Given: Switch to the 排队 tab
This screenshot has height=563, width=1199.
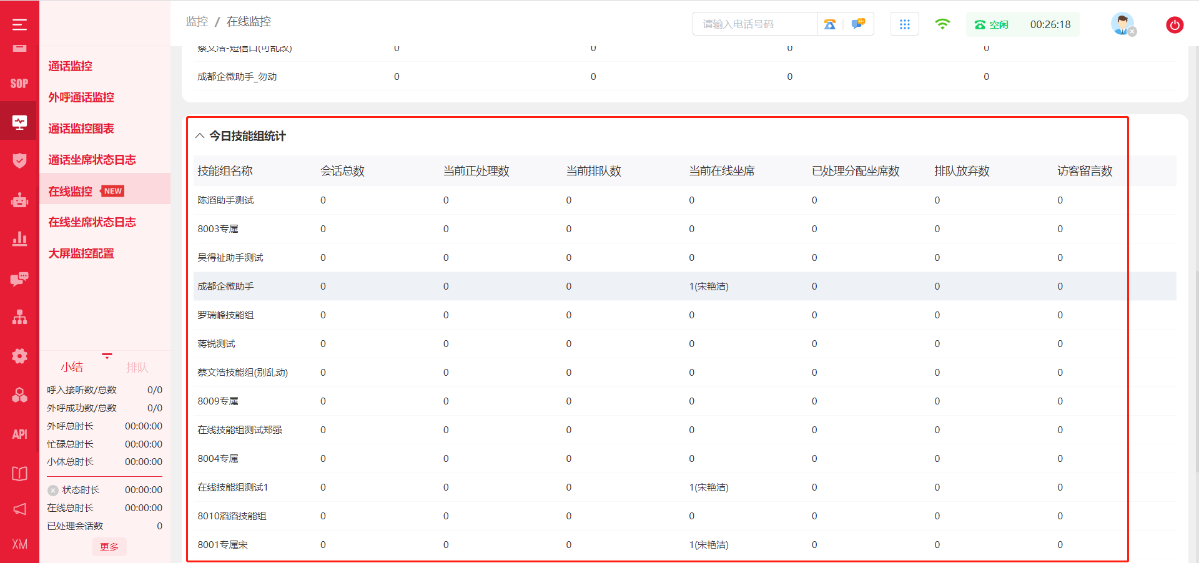Looking at the screenshot, I should 137,367.
